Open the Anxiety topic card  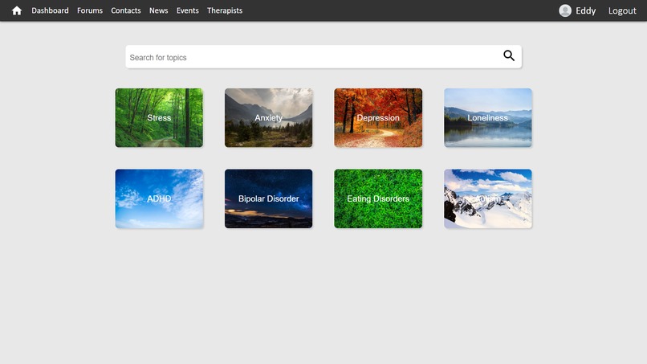[x=269, y=118]
